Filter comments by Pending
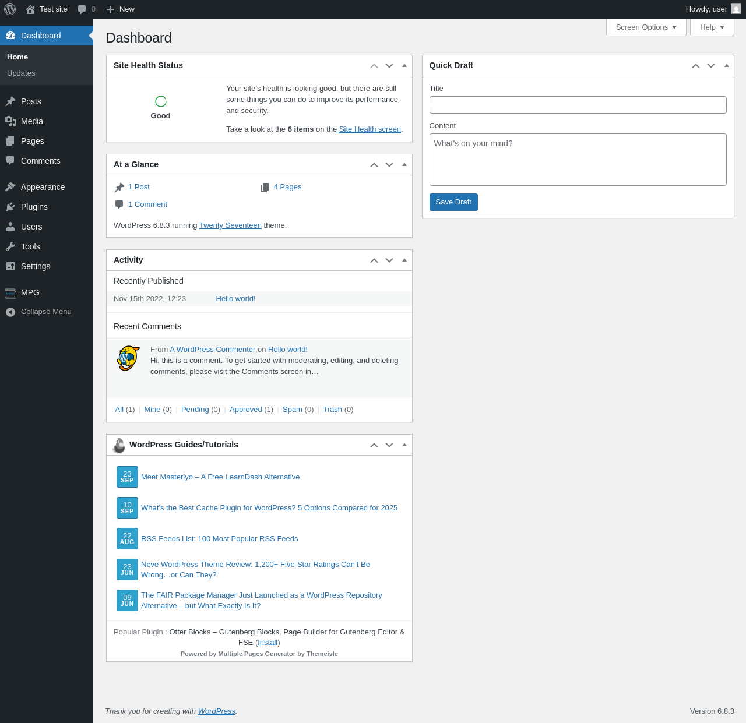Screen dimensions: 746x723 (195, 410)
